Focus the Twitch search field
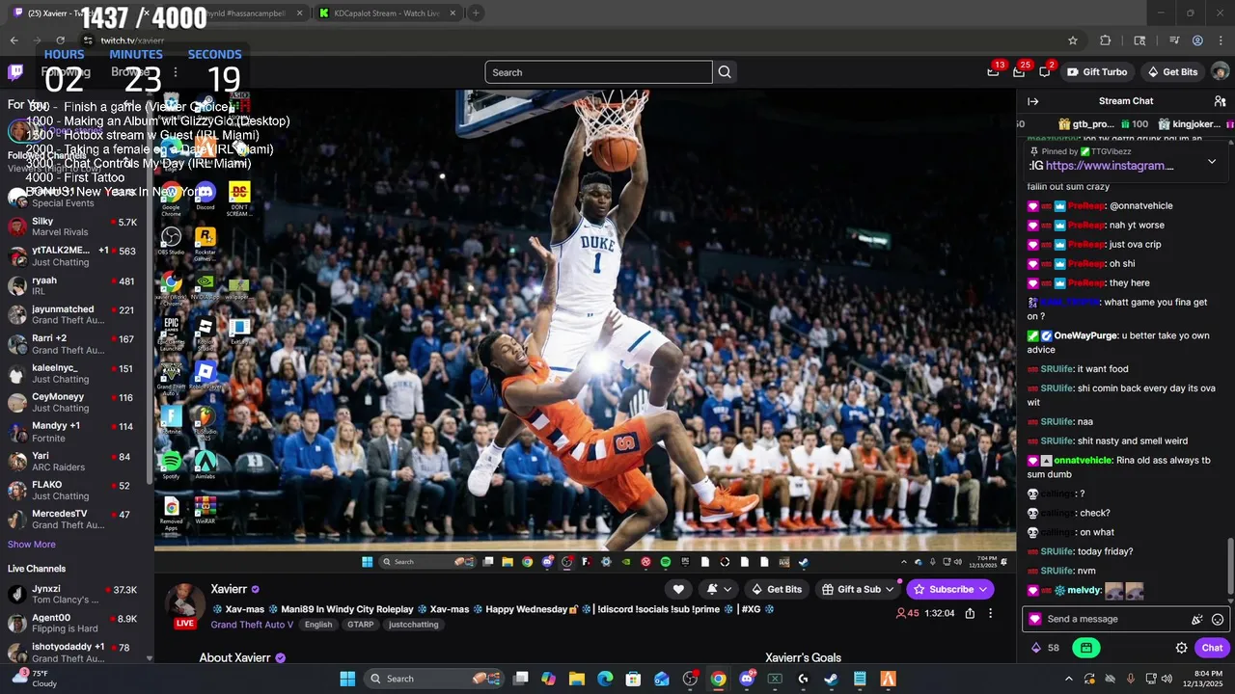1235x694 pixels. pyautogui.click(x=598, y=72)
